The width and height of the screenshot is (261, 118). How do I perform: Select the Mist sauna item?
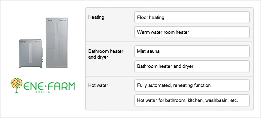192,51
